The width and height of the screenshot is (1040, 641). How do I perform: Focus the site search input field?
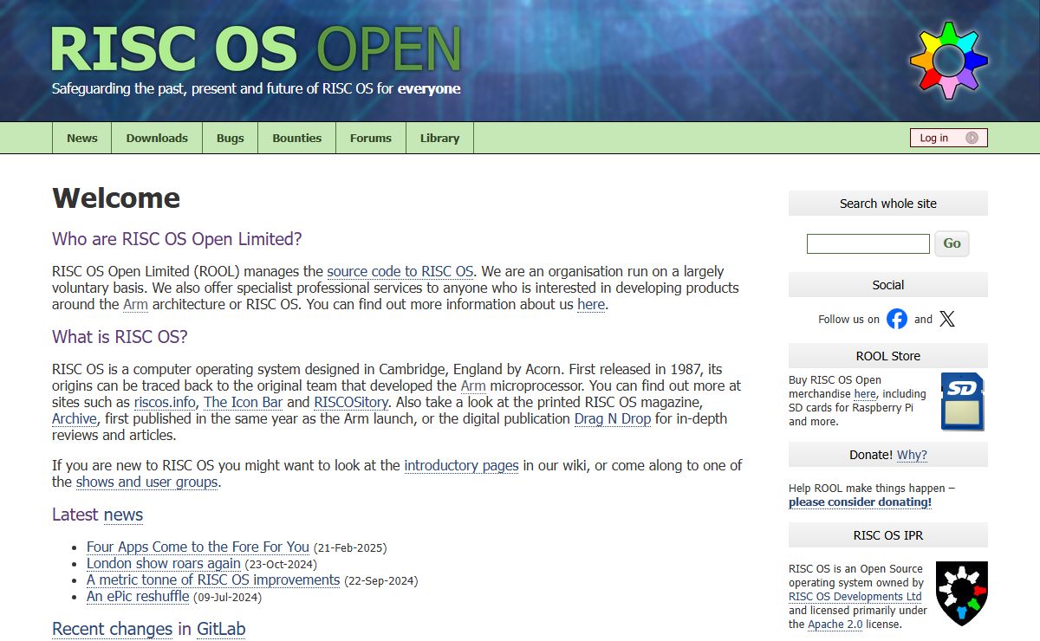tap(868, 243)
